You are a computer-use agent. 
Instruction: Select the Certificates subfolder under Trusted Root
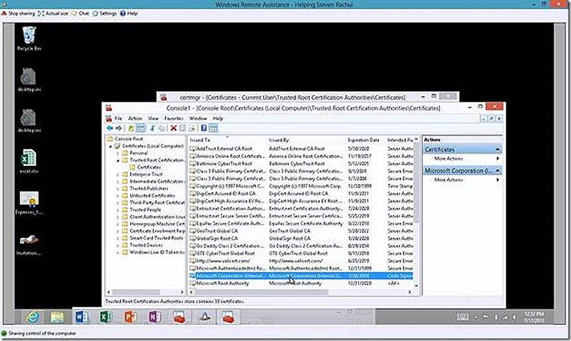(x=149, y=167)
